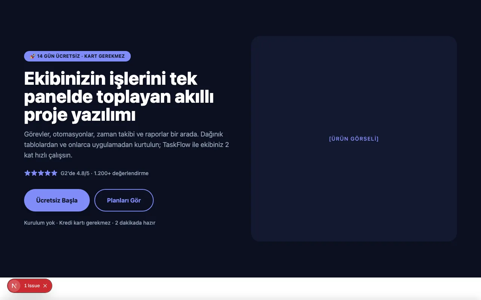Click the 14 GÜN ÜCRETSİZ badge
The width and height of the screenshot is (481, 300).
tap(77, 56)
